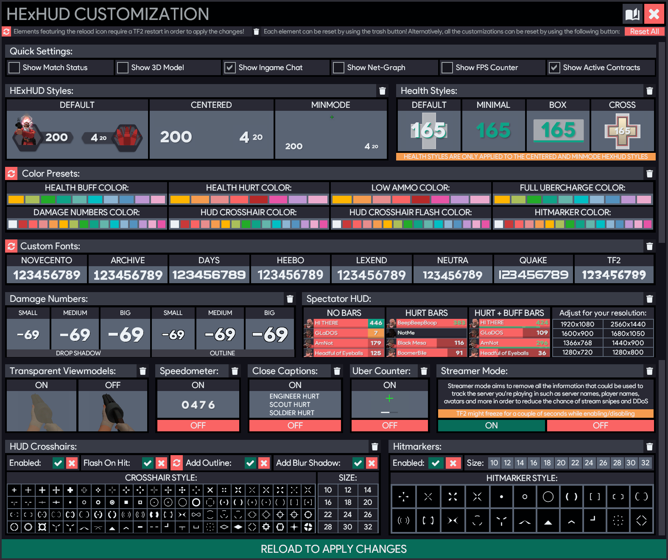Turn Uber Counter OFF
Image resolution: width=668 pixels, height=560 pixels.
(390, 425)
